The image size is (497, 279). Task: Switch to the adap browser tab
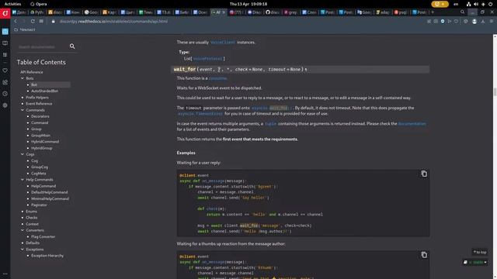383,12
